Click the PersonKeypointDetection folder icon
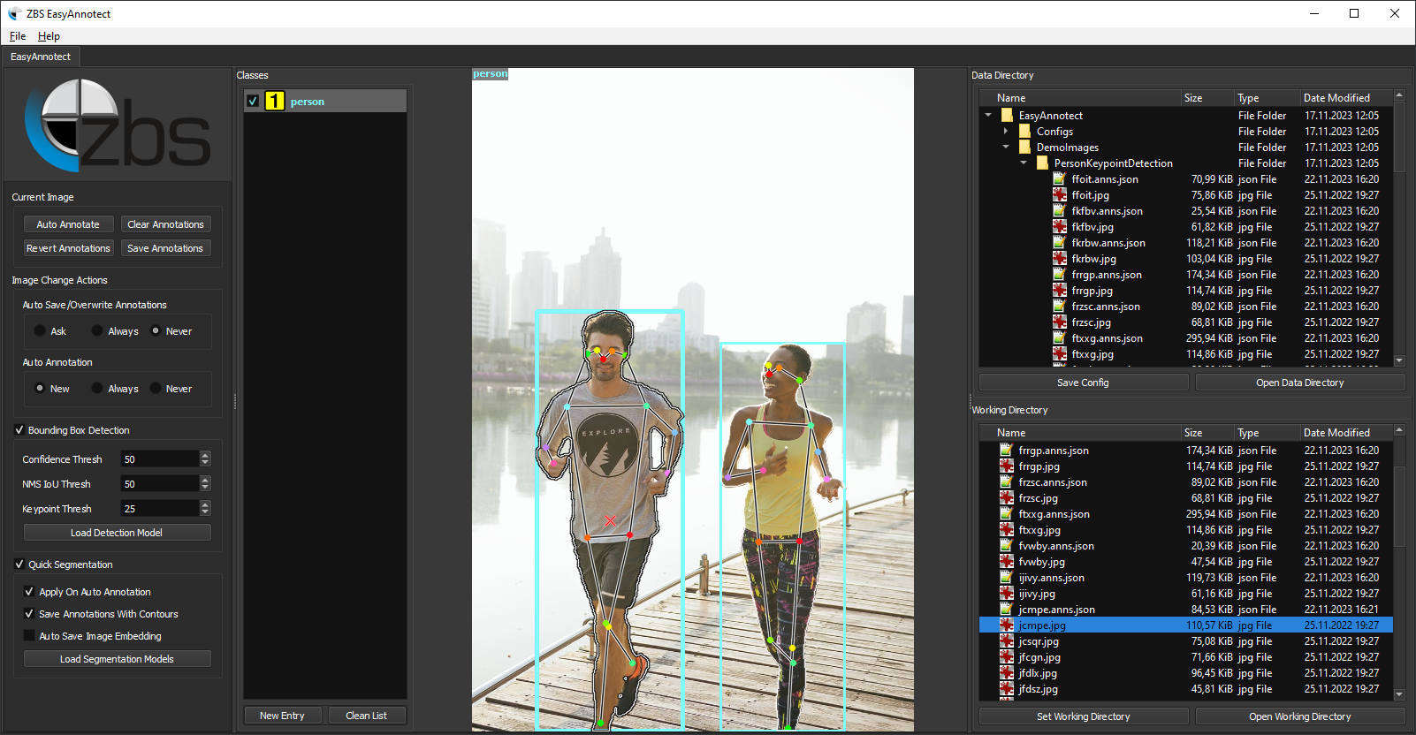This screenshot has height=735, width=1416. pos(1043,163)
